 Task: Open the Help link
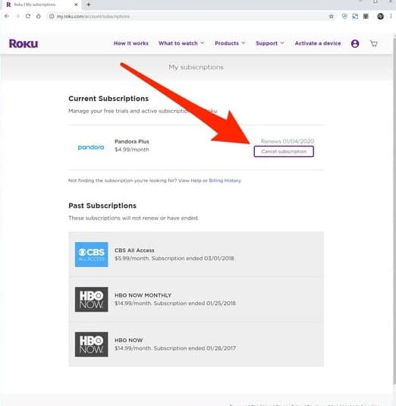click(196, 181)
